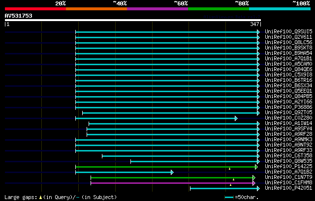Select the UniRef100_Q9ZT05 label
The width and height of the screenshot is (315, 201).
[x=288, y=113]
